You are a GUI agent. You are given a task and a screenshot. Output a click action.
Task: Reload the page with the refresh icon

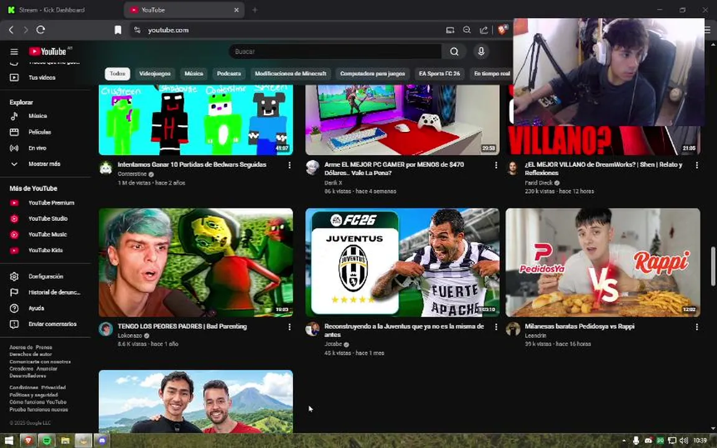tap(40, 30)
